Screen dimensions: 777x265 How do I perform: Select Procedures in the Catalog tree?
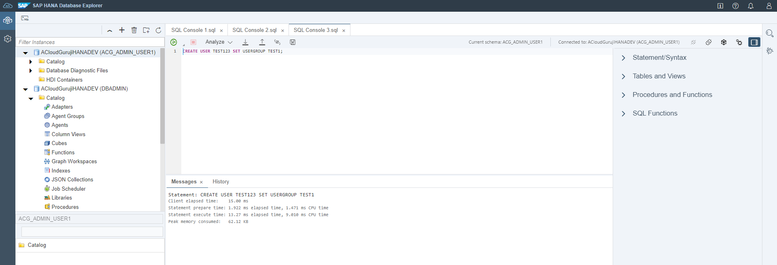[x=65, y=207]
